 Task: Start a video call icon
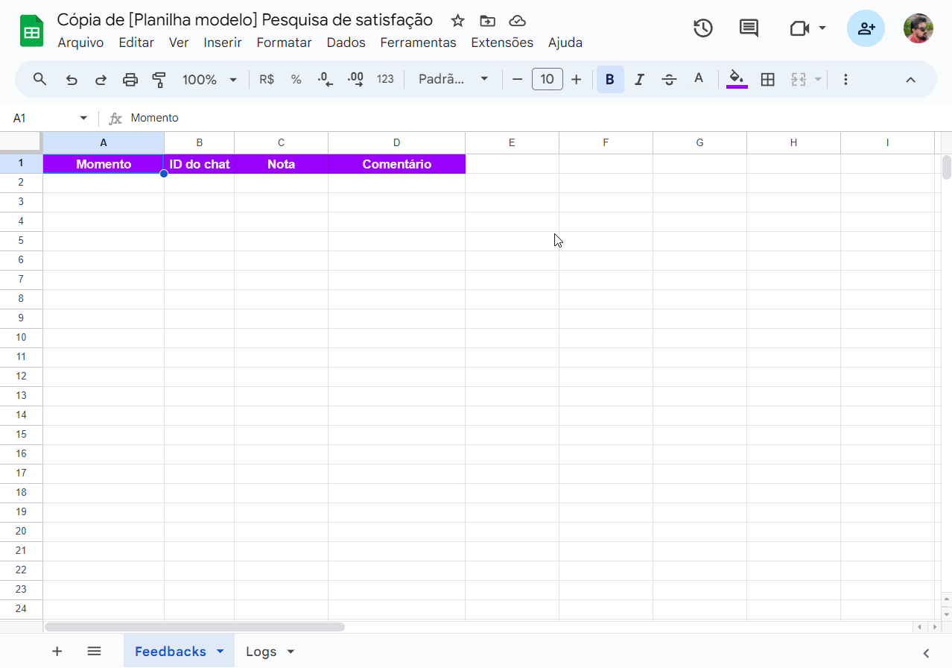click(799, 28)
